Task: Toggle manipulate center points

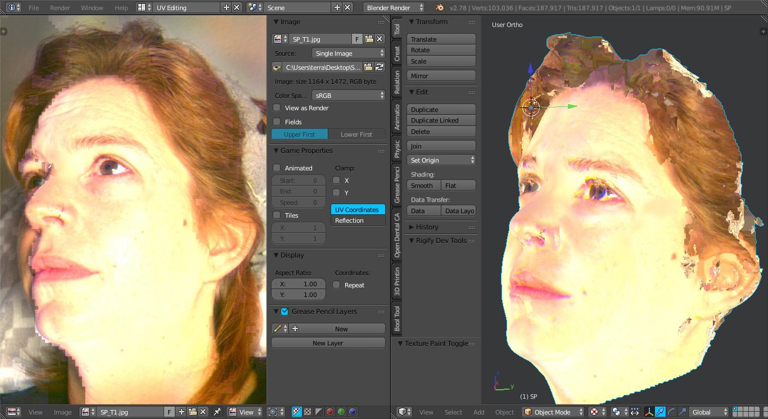Action: point(635,412)
